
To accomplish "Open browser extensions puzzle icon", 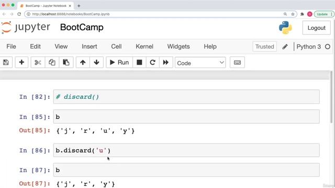I will [x=302, y=14].
